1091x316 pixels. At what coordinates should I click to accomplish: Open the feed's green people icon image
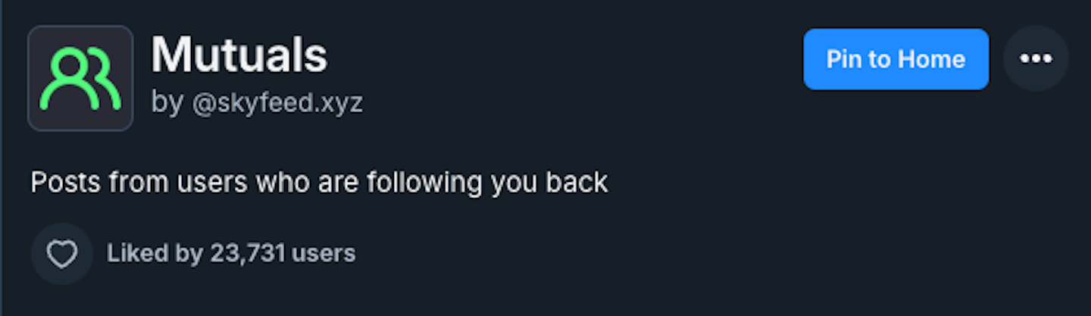pos(80,78)
